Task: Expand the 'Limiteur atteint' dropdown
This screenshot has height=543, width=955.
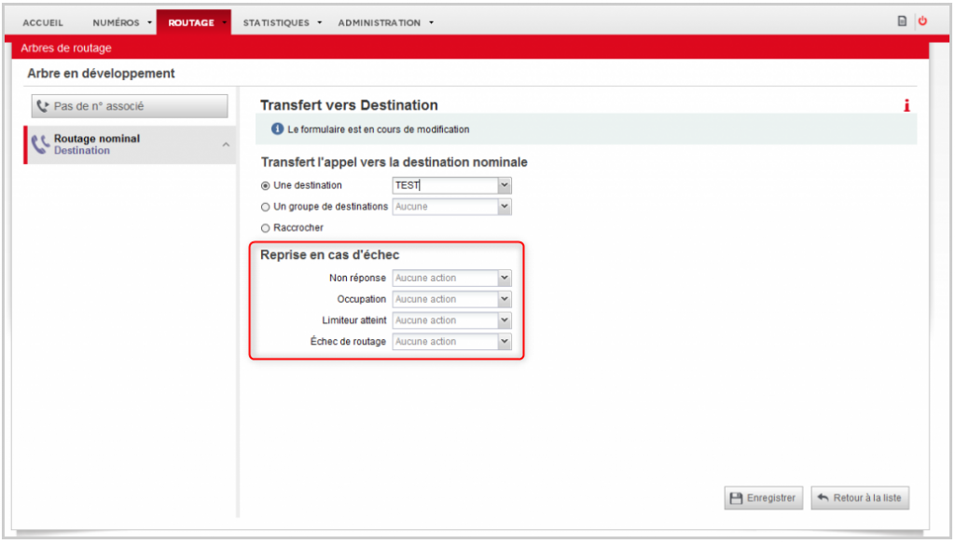Action: tap(451, 320)
